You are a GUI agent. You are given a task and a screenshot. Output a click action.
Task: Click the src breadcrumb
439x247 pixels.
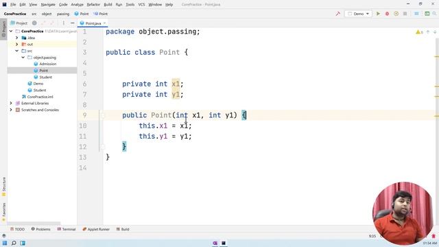coord(34,14)
